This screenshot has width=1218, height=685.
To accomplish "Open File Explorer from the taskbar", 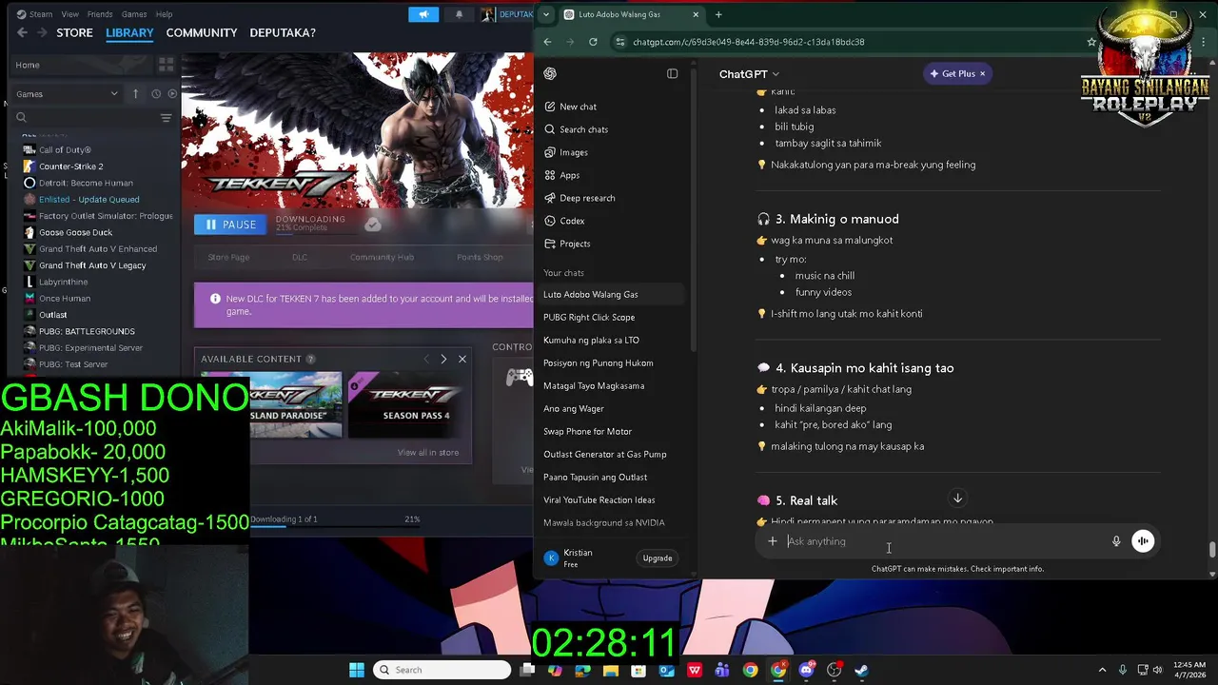I will 611,670.
